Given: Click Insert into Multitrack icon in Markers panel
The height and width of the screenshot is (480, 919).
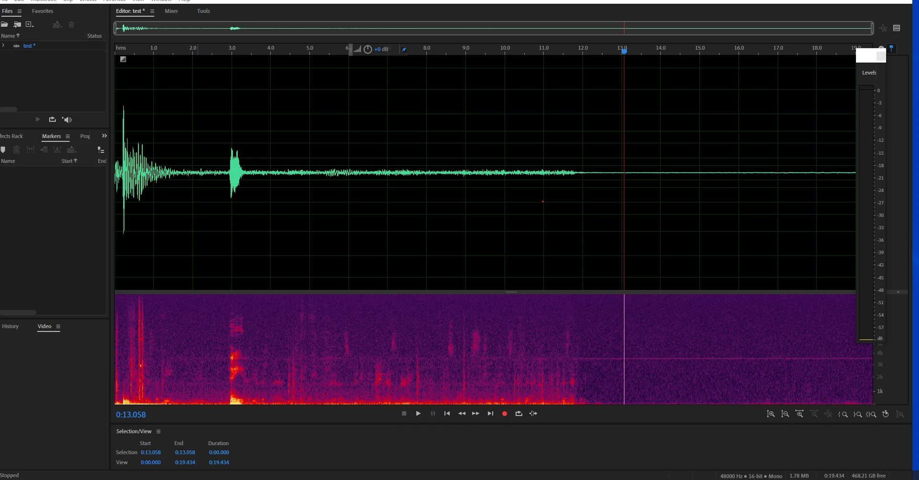Looking at the screenshot, I should (x=72, y=150).
